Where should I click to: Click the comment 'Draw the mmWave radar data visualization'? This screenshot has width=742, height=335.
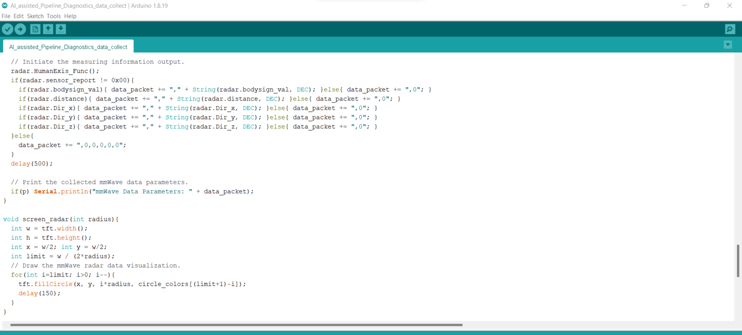pyautogui.click(x=96, y=265)
